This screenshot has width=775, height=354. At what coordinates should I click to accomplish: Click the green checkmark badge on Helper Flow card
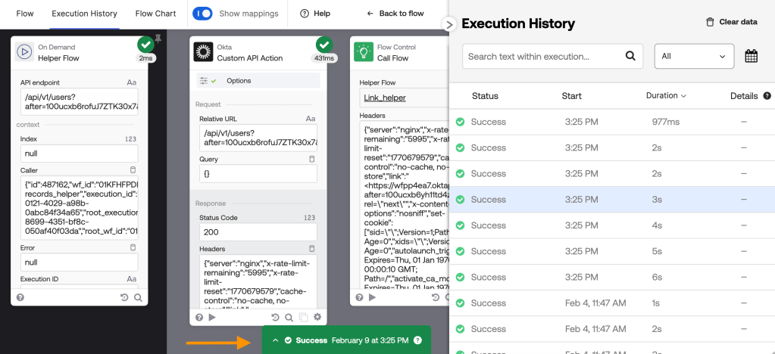tap(145, 45)
